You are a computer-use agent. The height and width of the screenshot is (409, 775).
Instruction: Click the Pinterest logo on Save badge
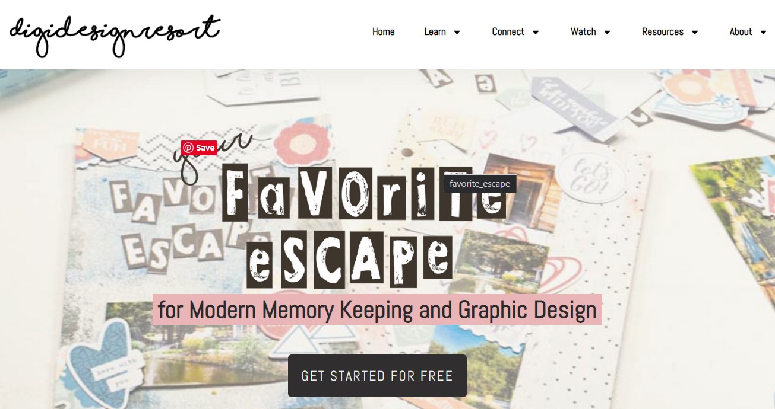click(x=188, y=148)
